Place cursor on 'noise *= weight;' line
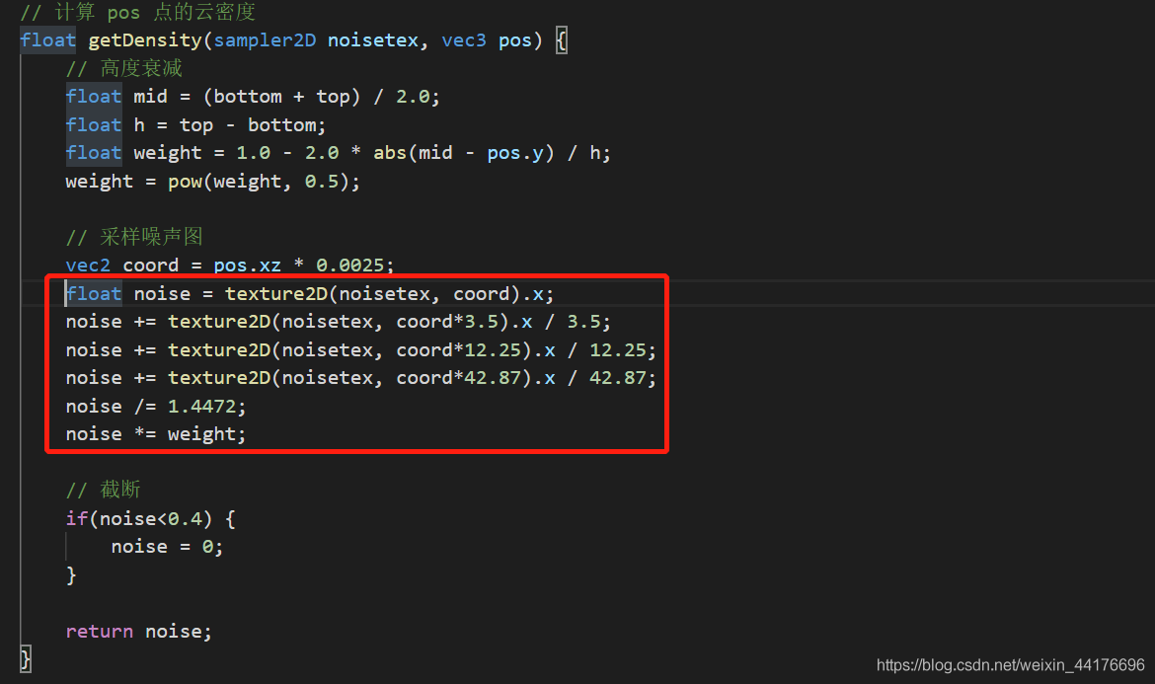Image resolution: width=1155 pixels, height=684 pixels. point(155,434)
